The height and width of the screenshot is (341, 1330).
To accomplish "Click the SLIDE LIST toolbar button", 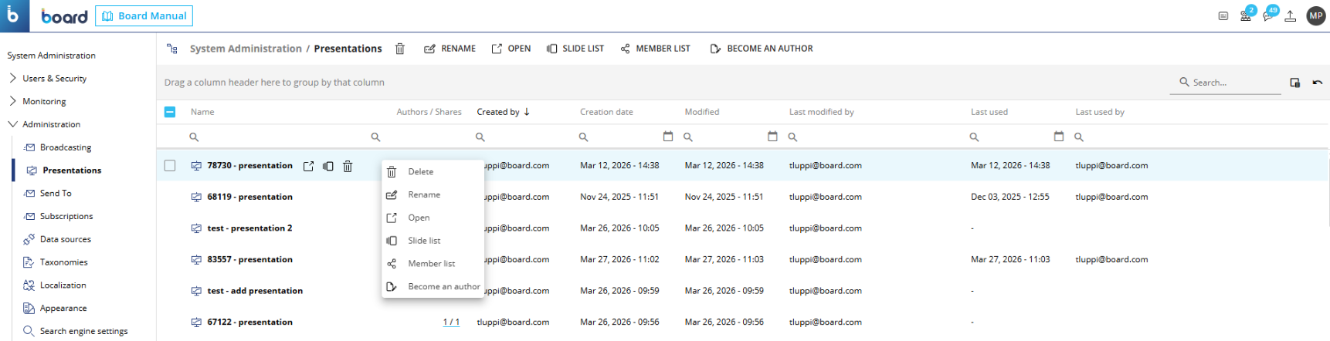I will point(575,49).
